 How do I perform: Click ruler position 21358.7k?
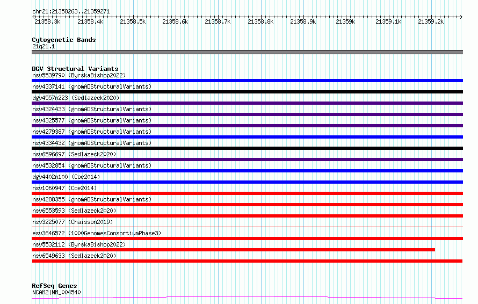(x=218, y=21)
